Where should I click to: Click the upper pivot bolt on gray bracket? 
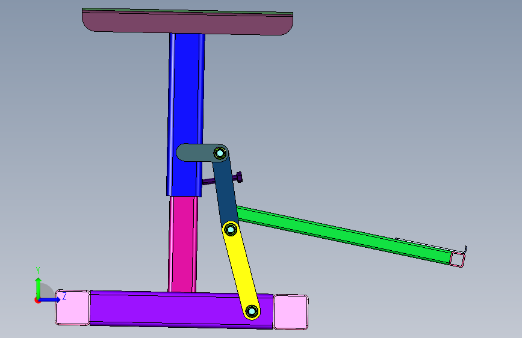tap(220, 153)
